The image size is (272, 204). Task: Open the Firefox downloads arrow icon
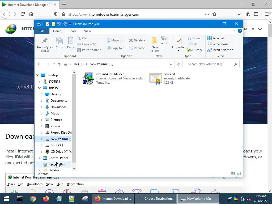pyautogui.click(x=239, y=14)
